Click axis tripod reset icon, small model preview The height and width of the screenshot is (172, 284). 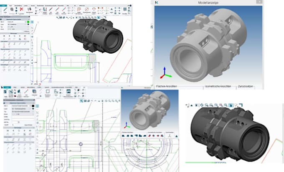pos(170,136)
